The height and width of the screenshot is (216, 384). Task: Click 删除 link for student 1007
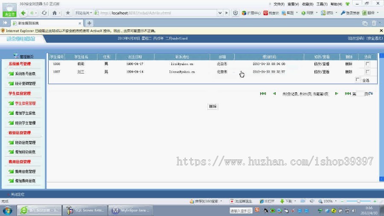(x=349, y=72)
